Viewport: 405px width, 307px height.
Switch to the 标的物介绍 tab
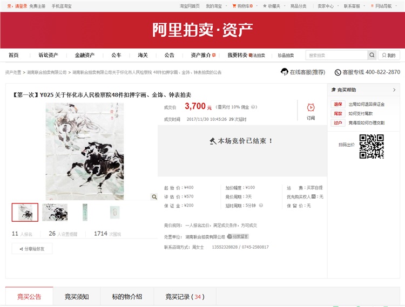coord(127,296)
